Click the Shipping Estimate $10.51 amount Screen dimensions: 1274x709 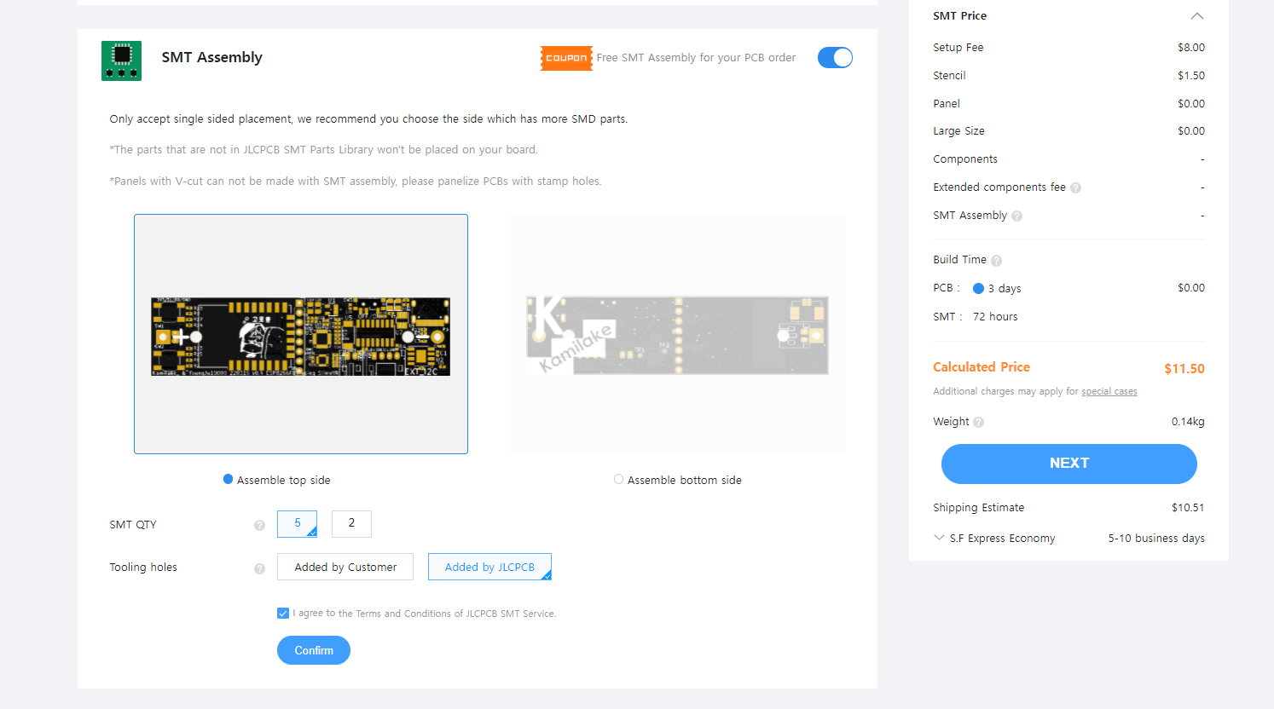click(x=1188, y=508)
